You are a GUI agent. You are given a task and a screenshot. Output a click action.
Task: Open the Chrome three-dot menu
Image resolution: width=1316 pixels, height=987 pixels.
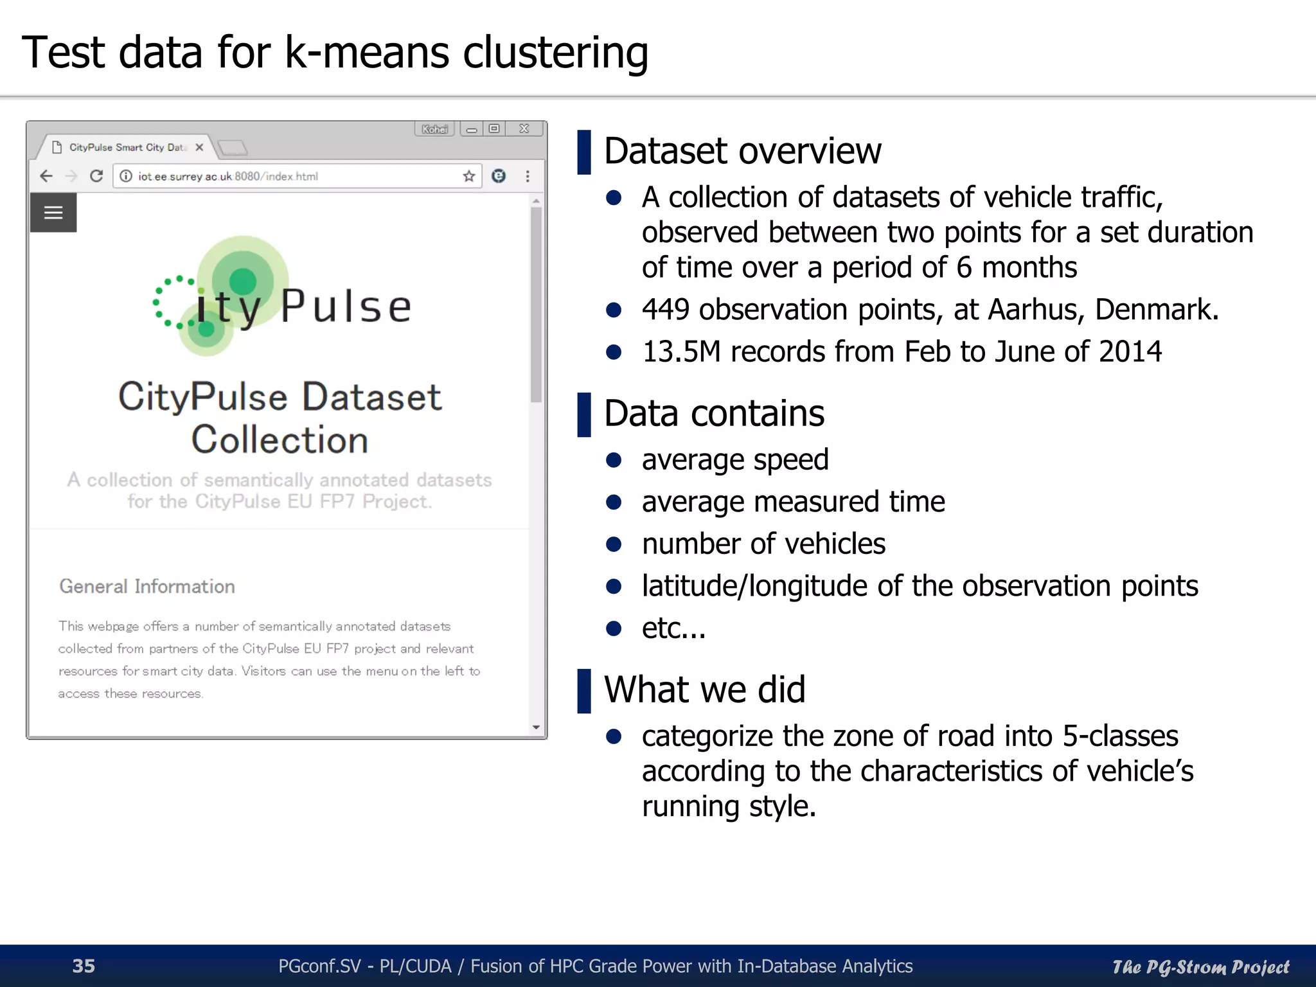click(x=528, y=176)
